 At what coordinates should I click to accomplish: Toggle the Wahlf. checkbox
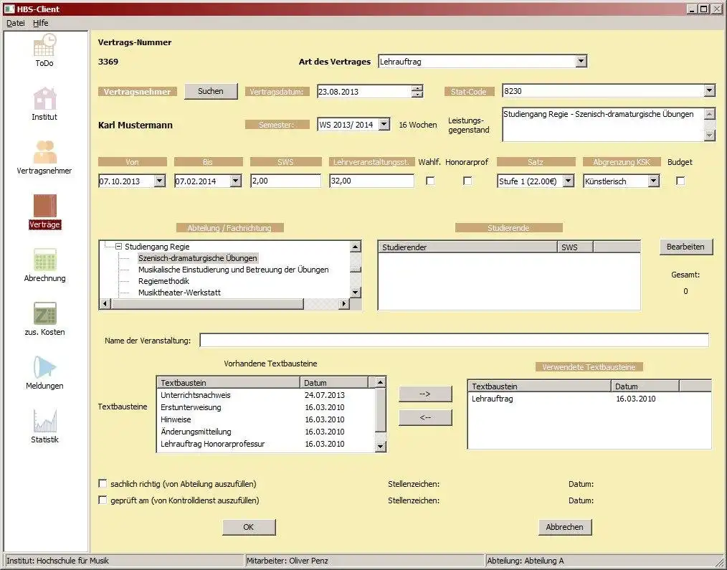430,181
